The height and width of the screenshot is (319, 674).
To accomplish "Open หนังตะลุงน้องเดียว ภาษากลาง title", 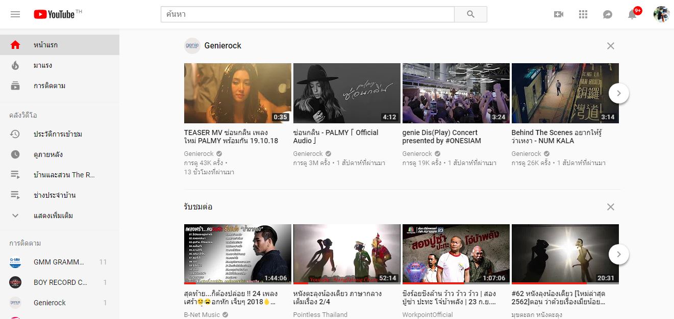I will click(338, 298).
